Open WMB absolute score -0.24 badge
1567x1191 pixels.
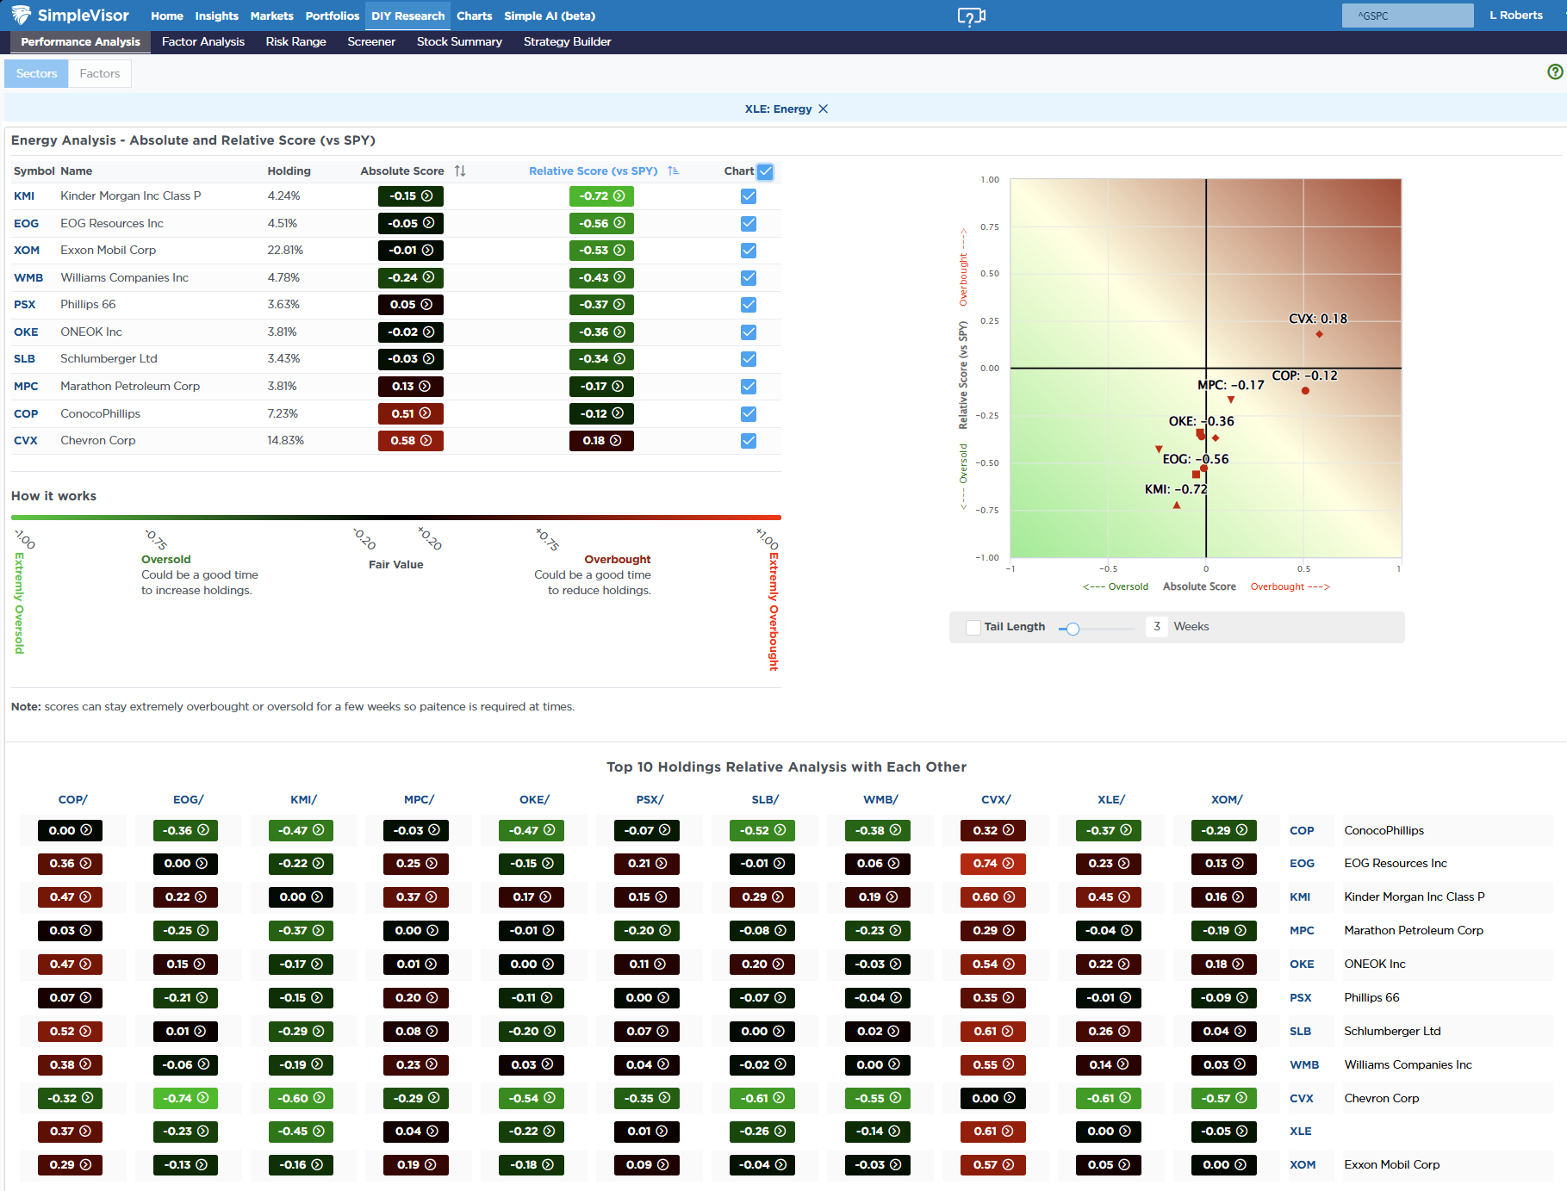click(411, 277)
